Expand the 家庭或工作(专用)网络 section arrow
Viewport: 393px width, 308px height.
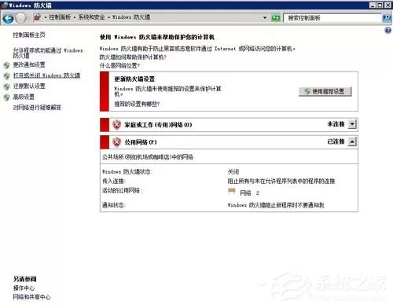click(352, 124)
